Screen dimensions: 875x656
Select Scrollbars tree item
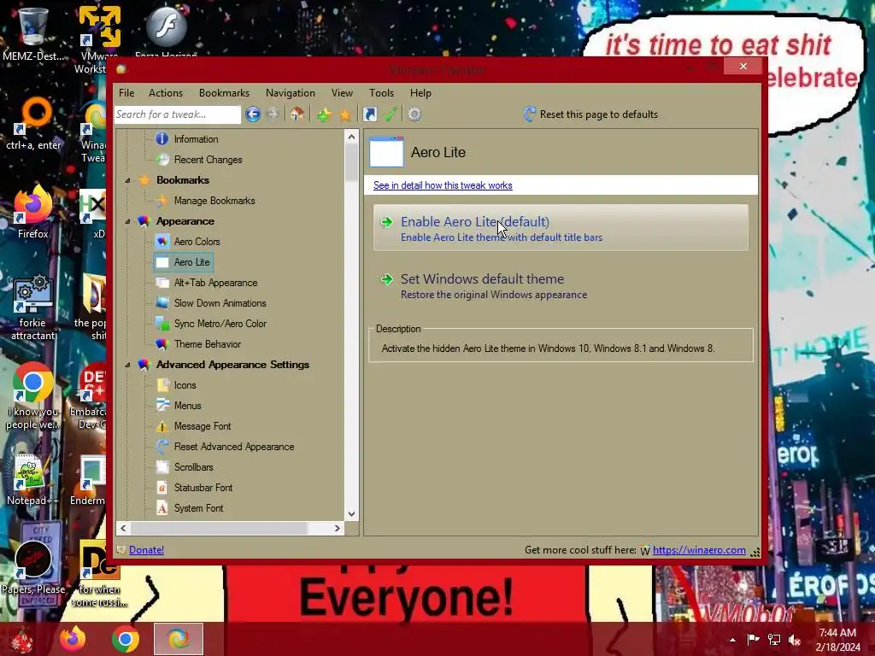tap(193, 467)
